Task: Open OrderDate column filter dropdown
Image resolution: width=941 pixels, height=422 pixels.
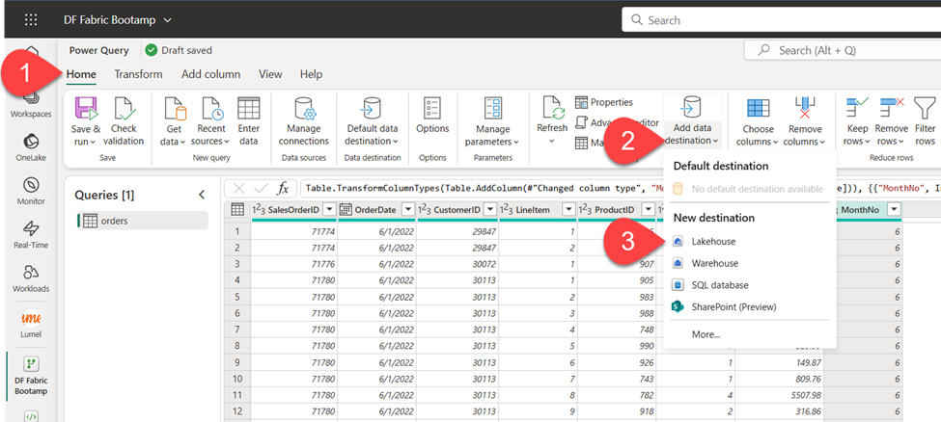Action: pyautogui.click(x=407, y=209)
